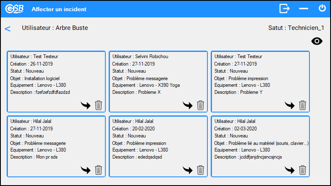Delete the Mon pr sds incident
This screenshot has height=186, width=331.
pos(98,170)
